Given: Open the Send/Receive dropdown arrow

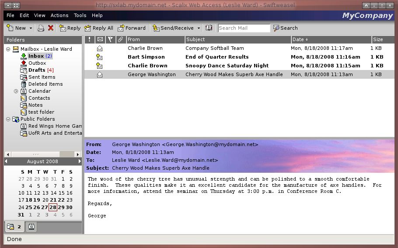Looking at the screenshot, I should tap(199, 28).
